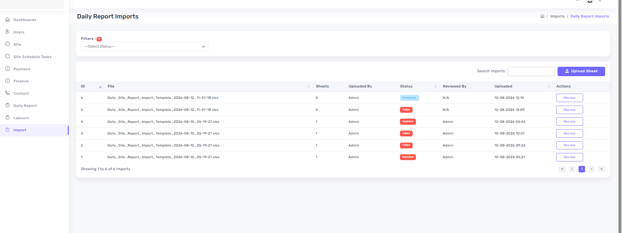Click the Uploaded By column header
The width and height of the screenshot is (622, 233).
point(360,86)
